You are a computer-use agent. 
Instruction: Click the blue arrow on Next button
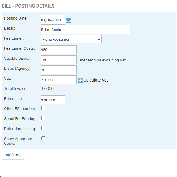click(x=9, y=155)
